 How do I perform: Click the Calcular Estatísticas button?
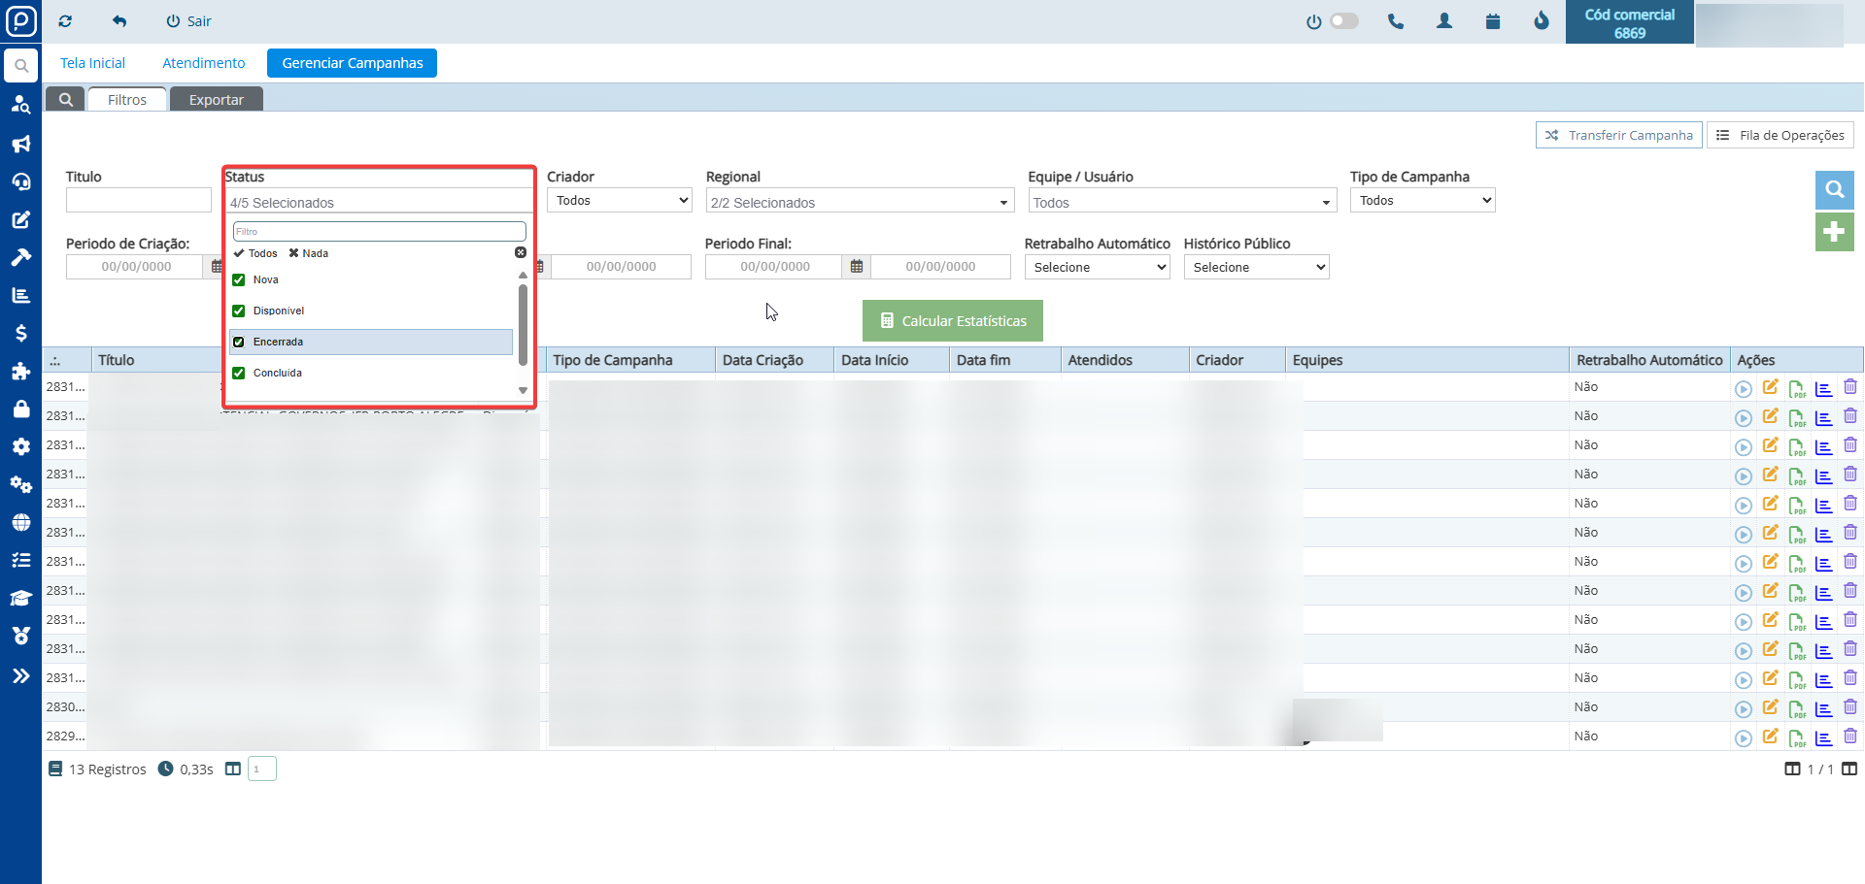click(x=952, y=321)
